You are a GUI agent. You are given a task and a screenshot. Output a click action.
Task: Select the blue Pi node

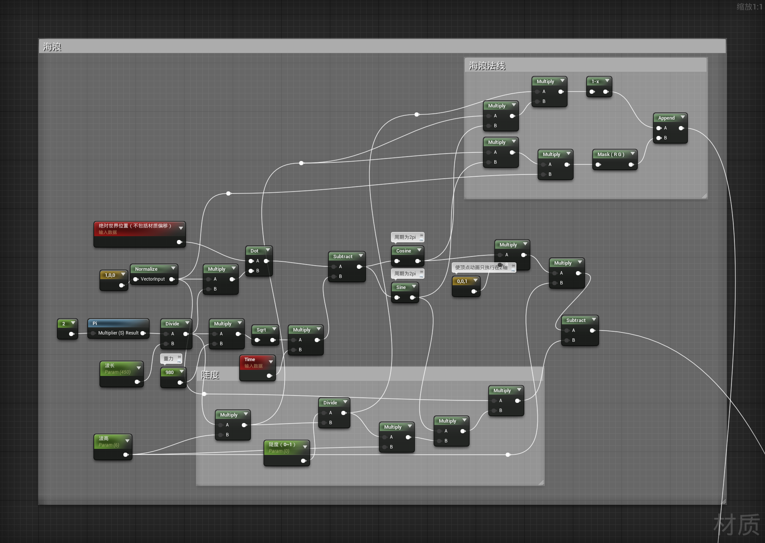click(118, 324)
